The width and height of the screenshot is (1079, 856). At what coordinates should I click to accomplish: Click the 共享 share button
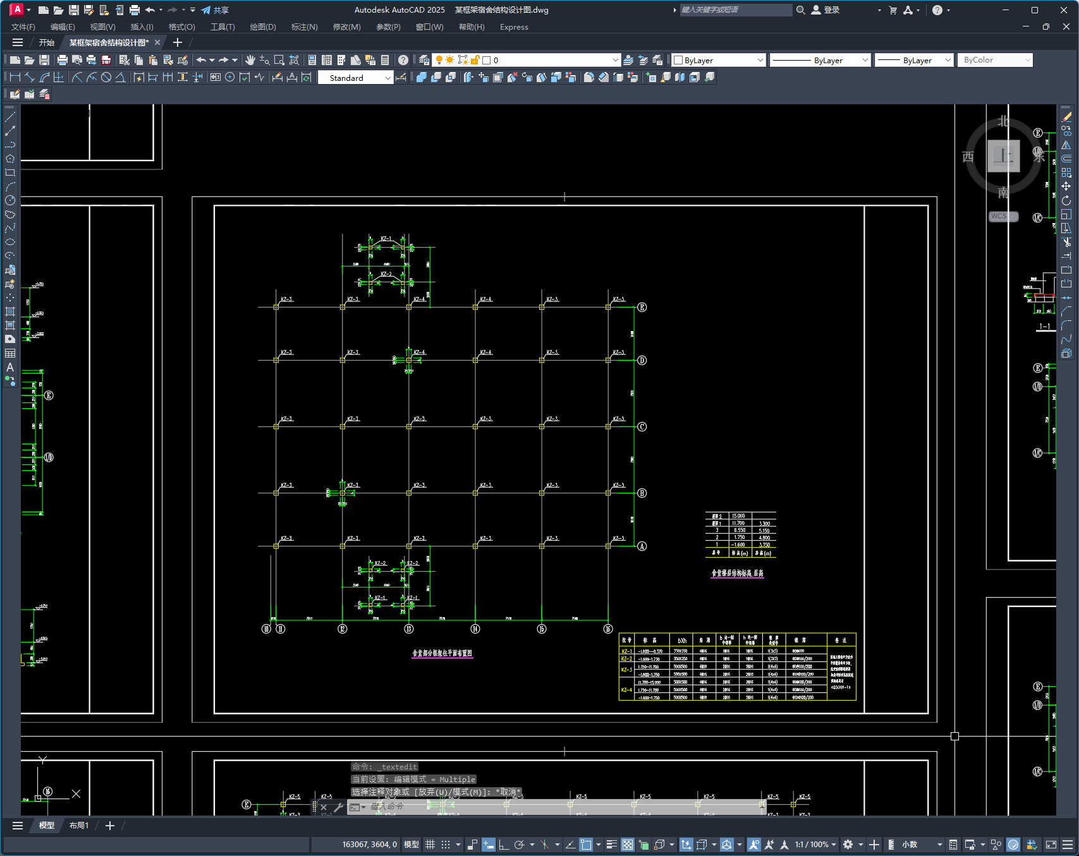215,10
